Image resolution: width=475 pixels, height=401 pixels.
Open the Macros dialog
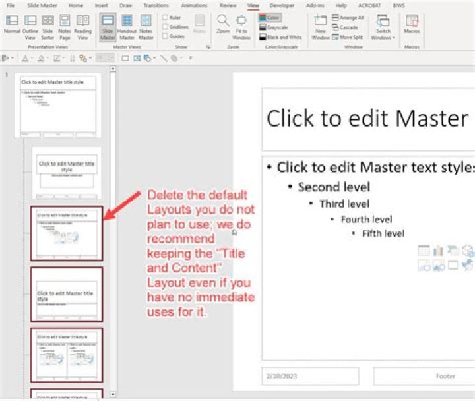[x=412, y=24]
